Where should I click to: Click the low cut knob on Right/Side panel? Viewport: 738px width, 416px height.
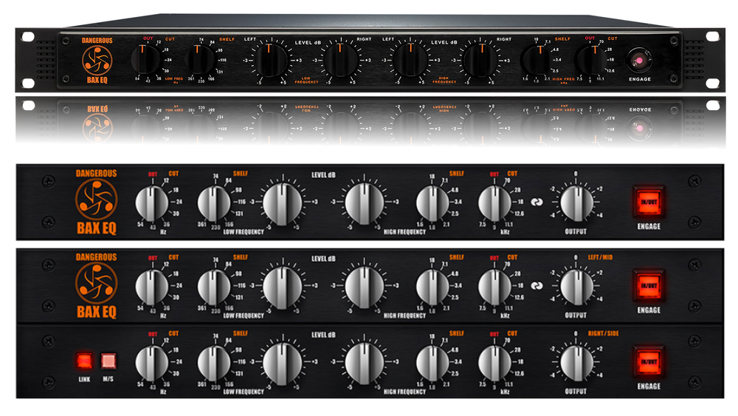tap(151, 364)
